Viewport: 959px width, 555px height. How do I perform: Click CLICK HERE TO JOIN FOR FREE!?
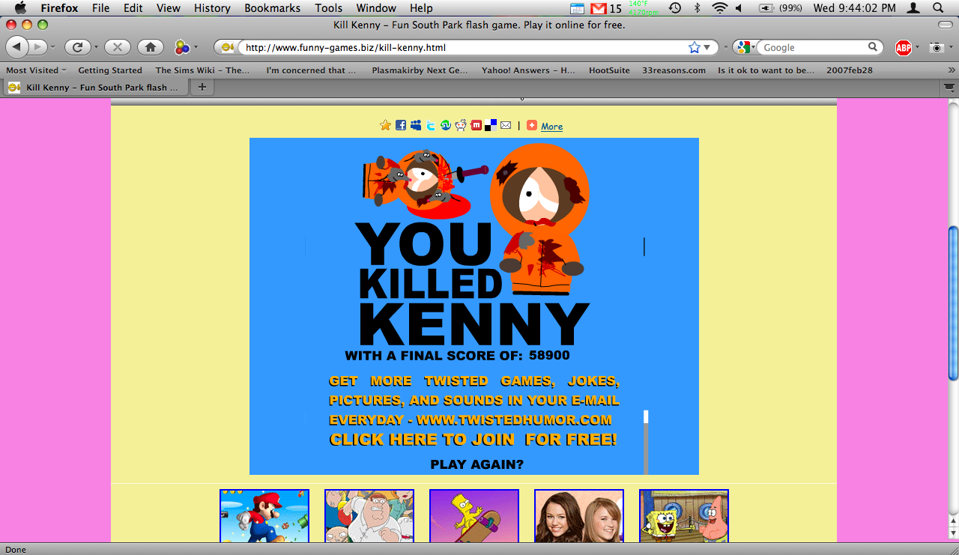pyautogui.click(x=474, y=440)
